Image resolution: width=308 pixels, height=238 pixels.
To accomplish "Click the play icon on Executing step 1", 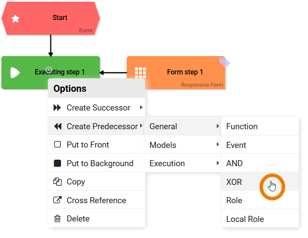I will point(15,72).
